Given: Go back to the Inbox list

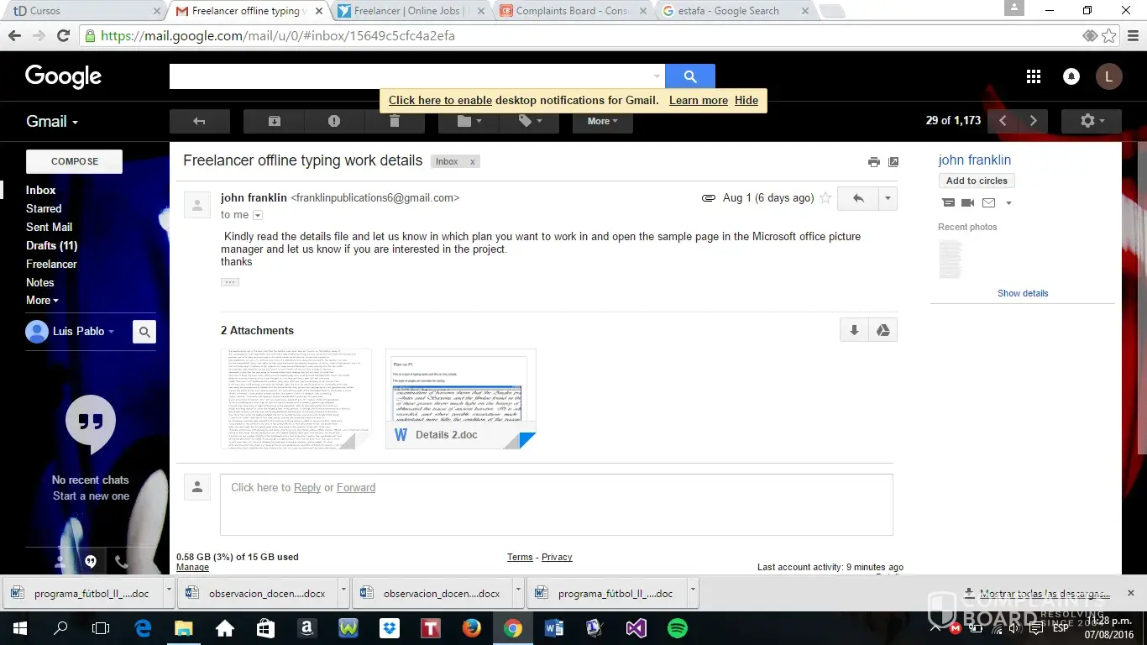Looking at the screenshot, I should pos(200,121).
